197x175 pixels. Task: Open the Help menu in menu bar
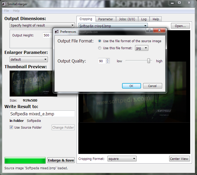click(x=16, y=11)
